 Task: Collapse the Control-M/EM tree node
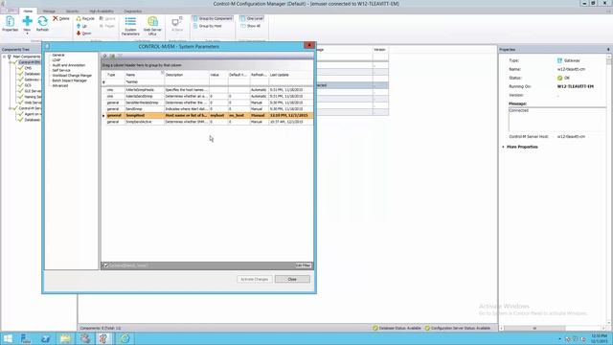click(x=11, y=62)
